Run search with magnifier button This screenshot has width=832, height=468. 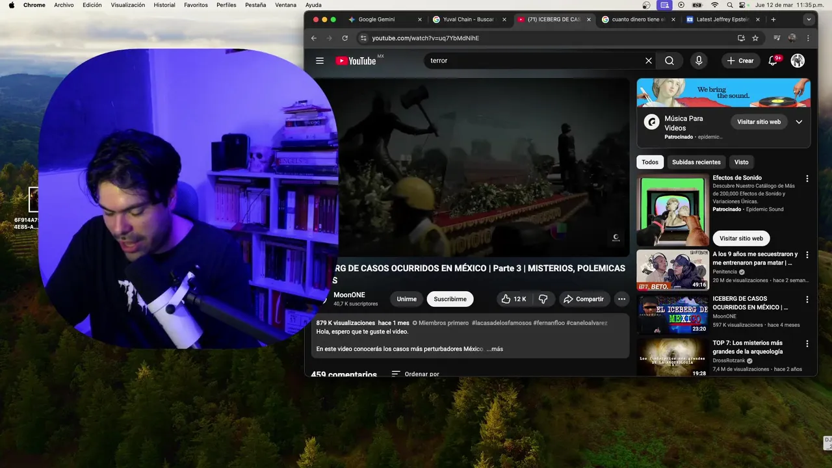[x=669, y=60]
